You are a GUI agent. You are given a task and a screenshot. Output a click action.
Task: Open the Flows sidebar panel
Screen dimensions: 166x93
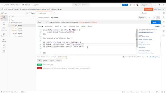(4, 46)
